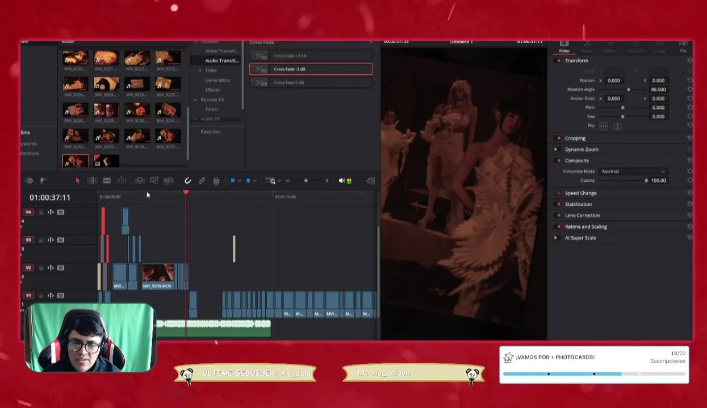Open the flag color dropdown arrow

tap(239, 181)
